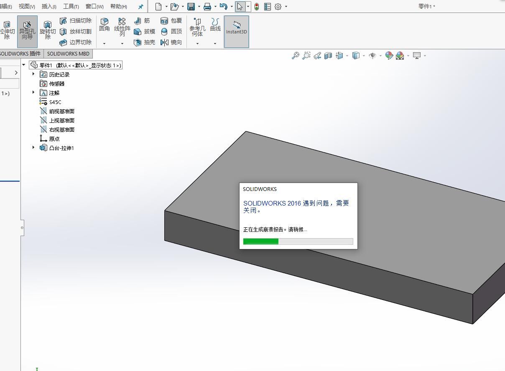
Task: Save the part with the Save icon
Action: click(191, 6)
